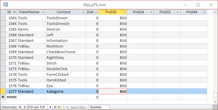Click the Left context cell
The height and width of the screenshot is (110, 218).
[x=66, y=35]
